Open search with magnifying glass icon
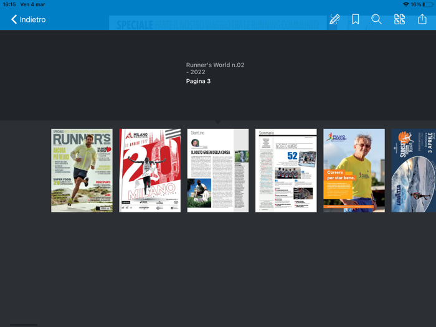436x327 pixels. point(376,19)
